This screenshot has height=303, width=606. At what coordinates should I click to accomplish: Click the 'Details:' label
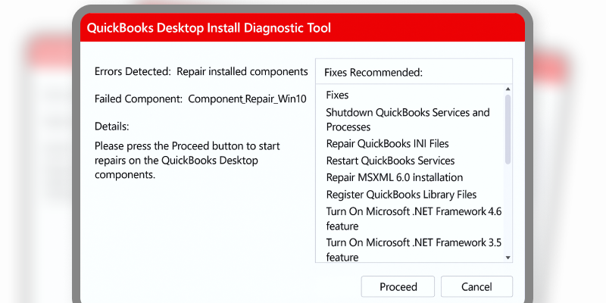[111, 127]
